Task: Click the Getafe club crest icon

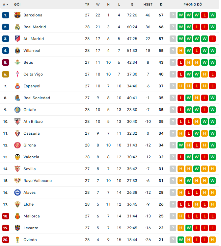Action: coord(17,110)
